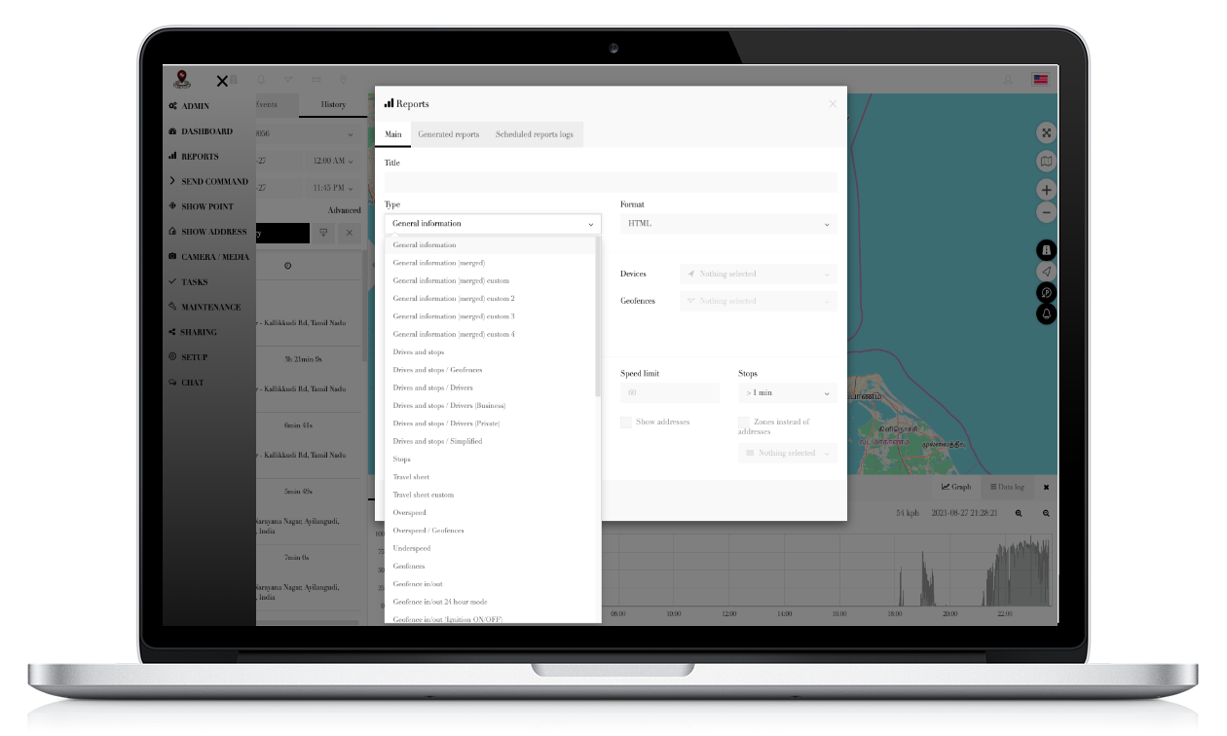
Task: Switch to Generated reports tab
Action: 448,134
